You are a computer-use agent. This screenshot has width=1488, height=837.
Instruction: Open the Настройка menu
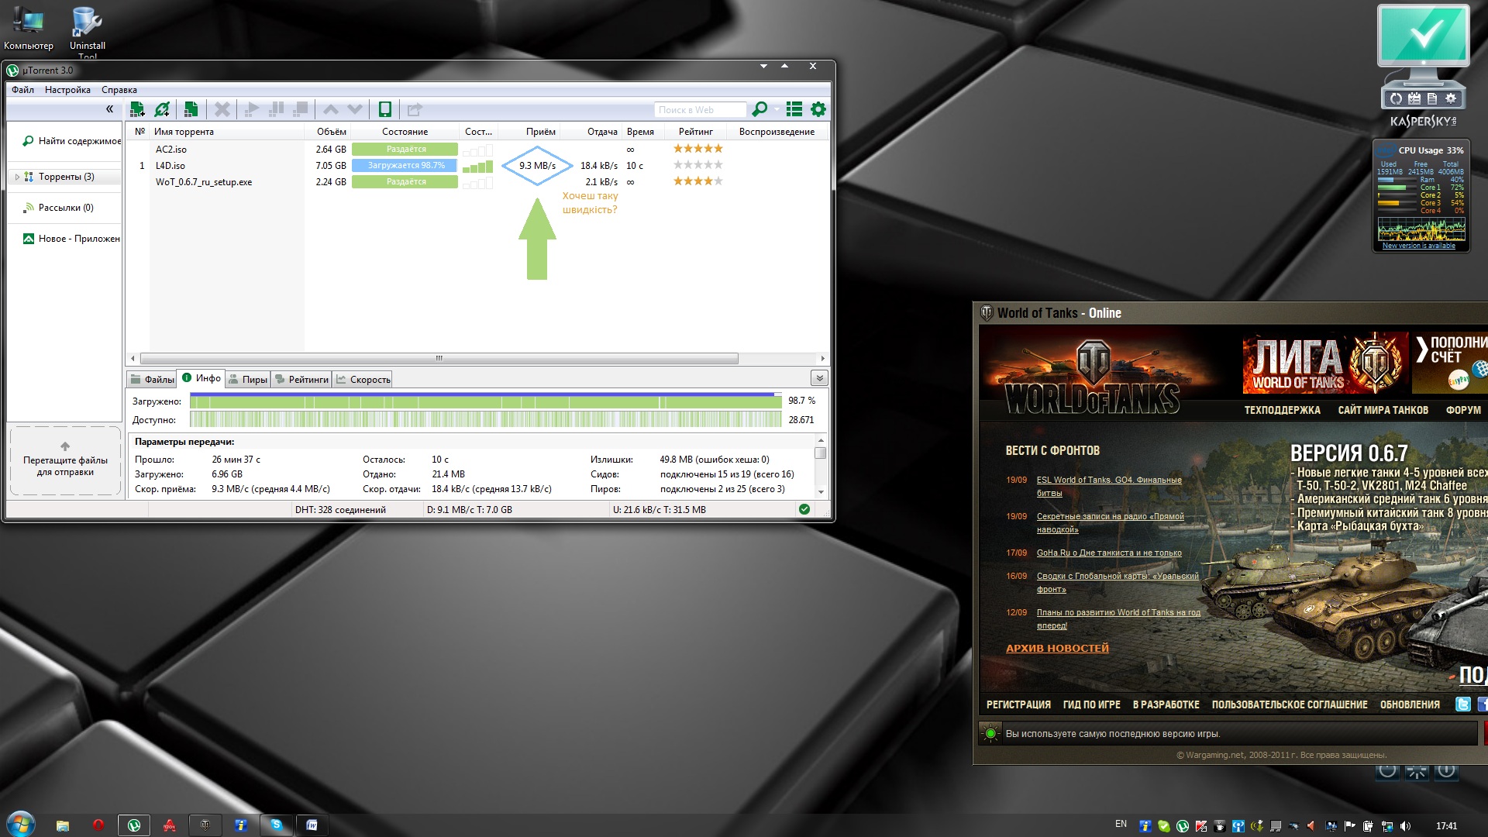coord(67,90)
